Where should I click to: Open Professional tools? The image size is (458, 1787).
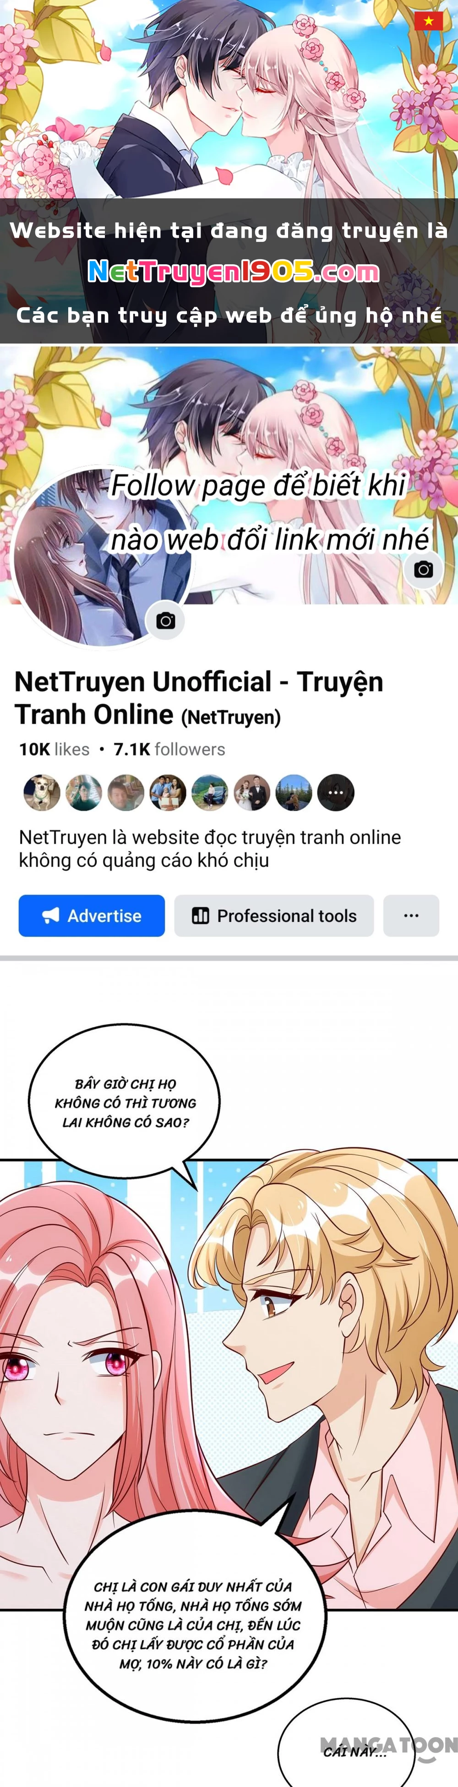274,915
